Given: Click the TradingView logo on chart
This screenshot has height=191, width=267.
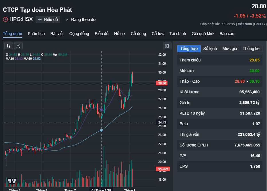Looking at the screenshot, I should point(12,181).
